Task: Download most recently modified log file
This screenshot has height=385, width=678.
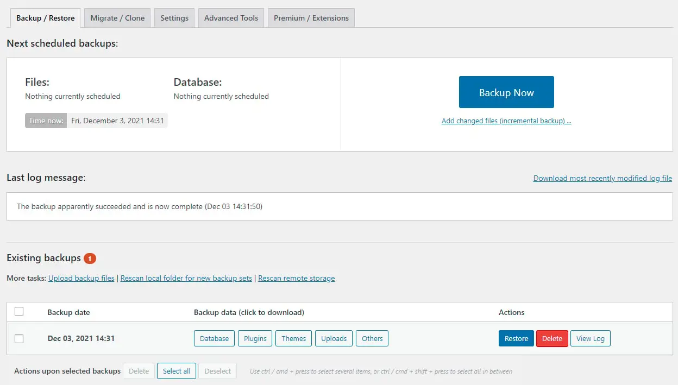Action: pyautogui.click(x=602, y=178)
